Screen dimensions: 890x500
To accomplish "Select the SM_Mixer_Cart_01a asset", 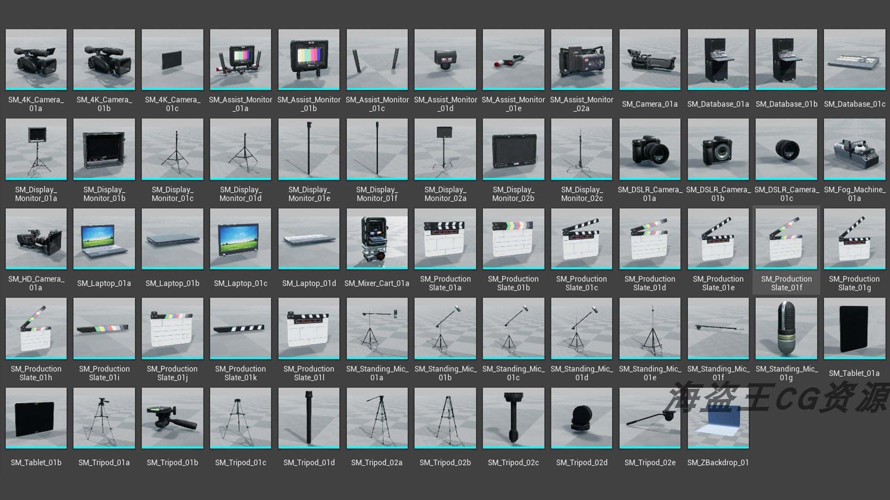I will tap(377, 239).
